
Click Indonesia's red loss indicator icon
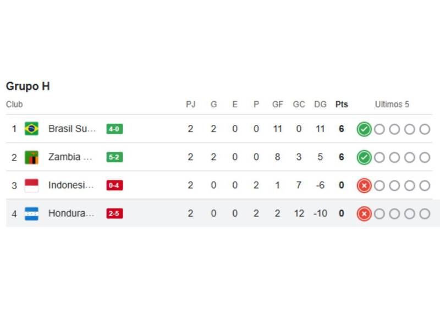364,185
